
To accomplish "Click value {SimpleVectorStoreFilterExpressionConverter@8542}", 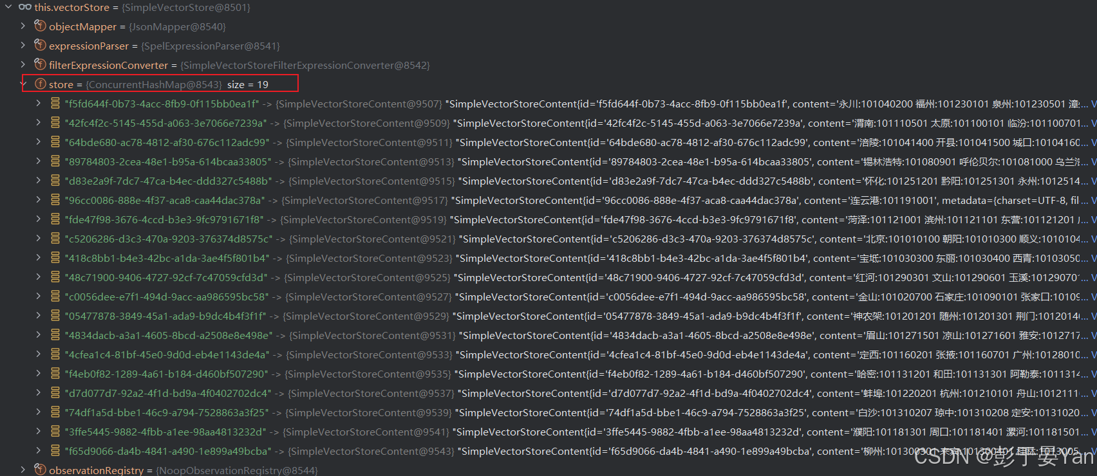I will click(305, 66).
